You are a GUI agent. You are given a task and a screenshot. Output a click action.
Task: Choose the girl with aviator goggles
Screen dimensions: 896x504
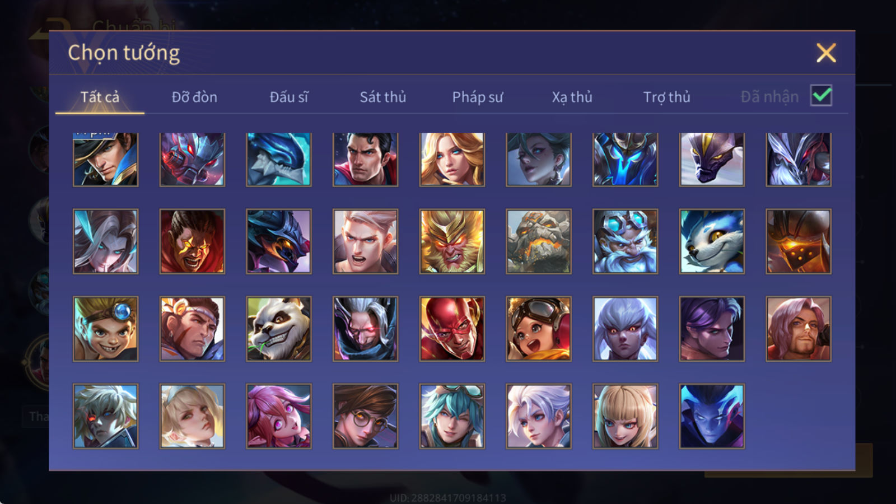(539, 329)
